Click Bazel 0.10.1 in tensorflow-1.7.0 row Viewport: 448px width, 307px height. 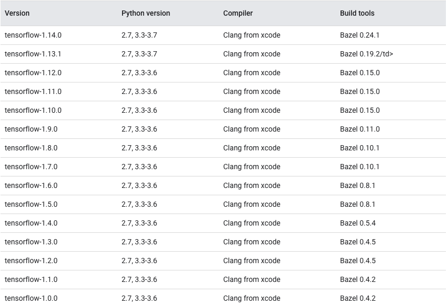click(360, 167)
